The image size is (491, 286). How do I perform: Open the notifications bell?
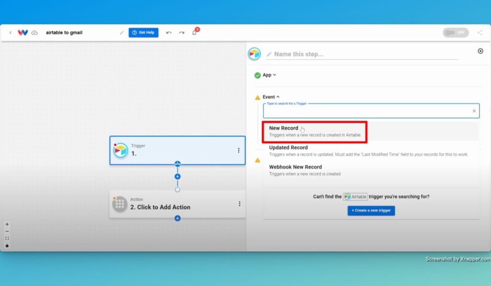195,33
